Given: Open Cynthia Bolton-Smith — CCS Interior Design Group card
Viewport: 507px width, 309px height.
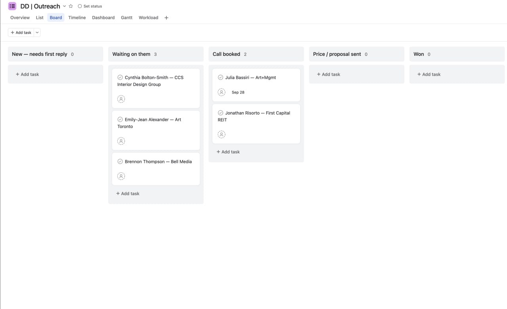Looking at the screenshot, I should coord(156,88).
